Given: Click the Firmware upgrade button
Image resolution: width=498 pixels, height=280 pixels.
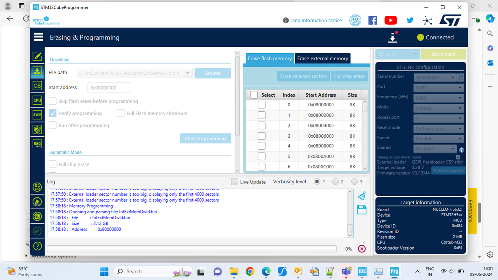Looking at the screenshot, I should click(448, 170).
